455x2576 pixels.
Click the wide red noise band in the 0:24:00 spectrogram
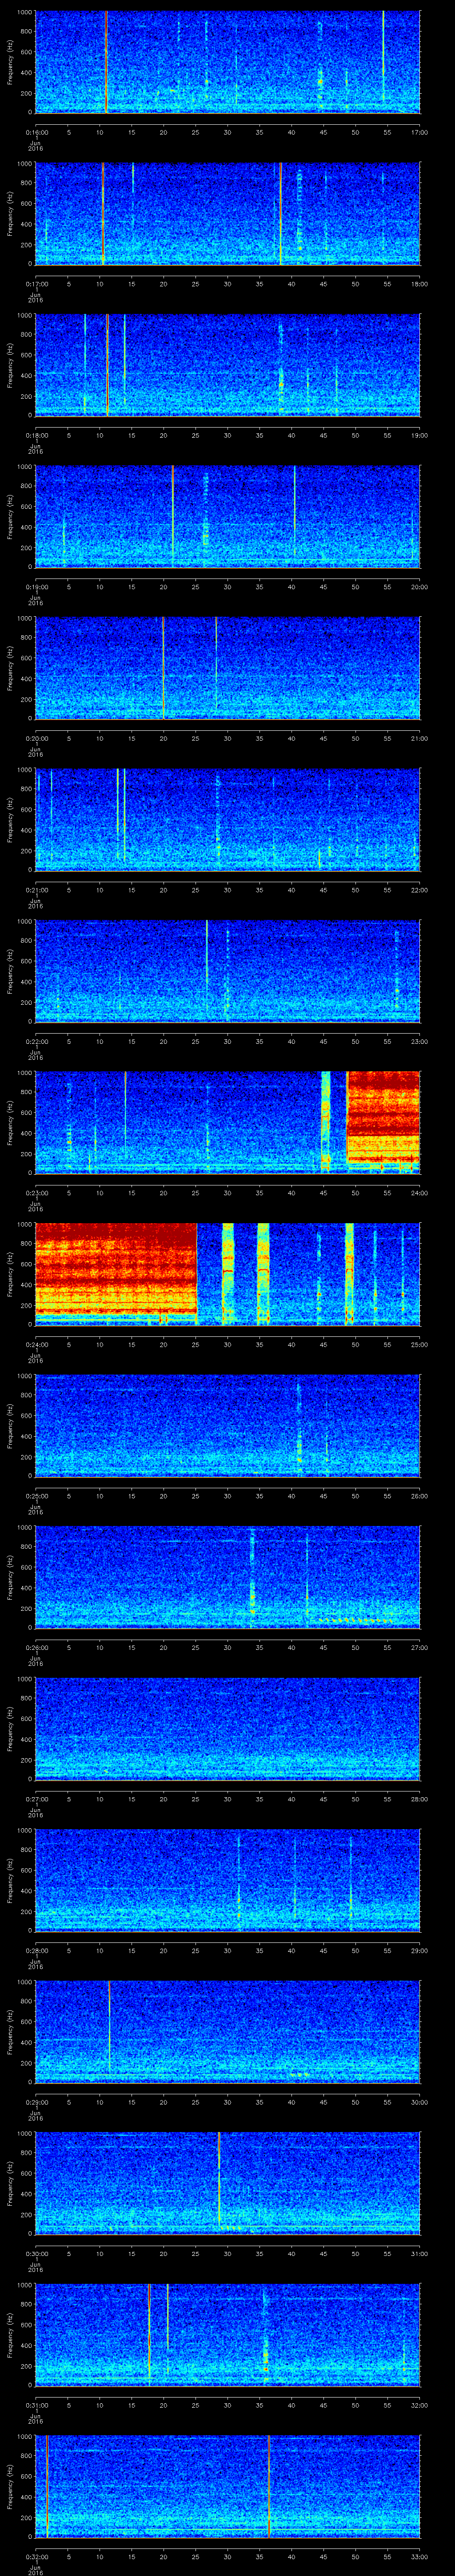[x=115, y=1270]
